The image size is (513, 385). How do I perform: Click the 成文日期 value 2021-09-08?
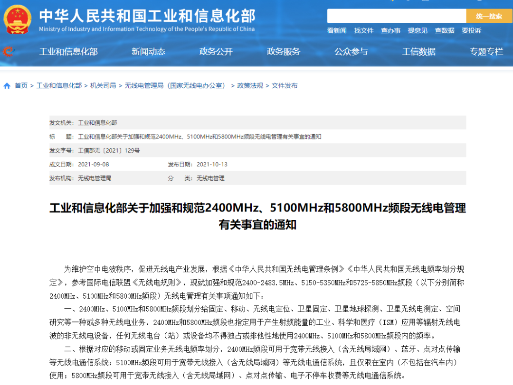pyautogui.click(x=94, y=164)
